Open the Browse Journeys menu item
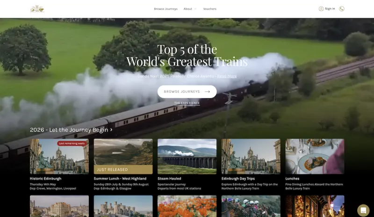This screenshot has width=374, height=217. click(x=165, y=9)
